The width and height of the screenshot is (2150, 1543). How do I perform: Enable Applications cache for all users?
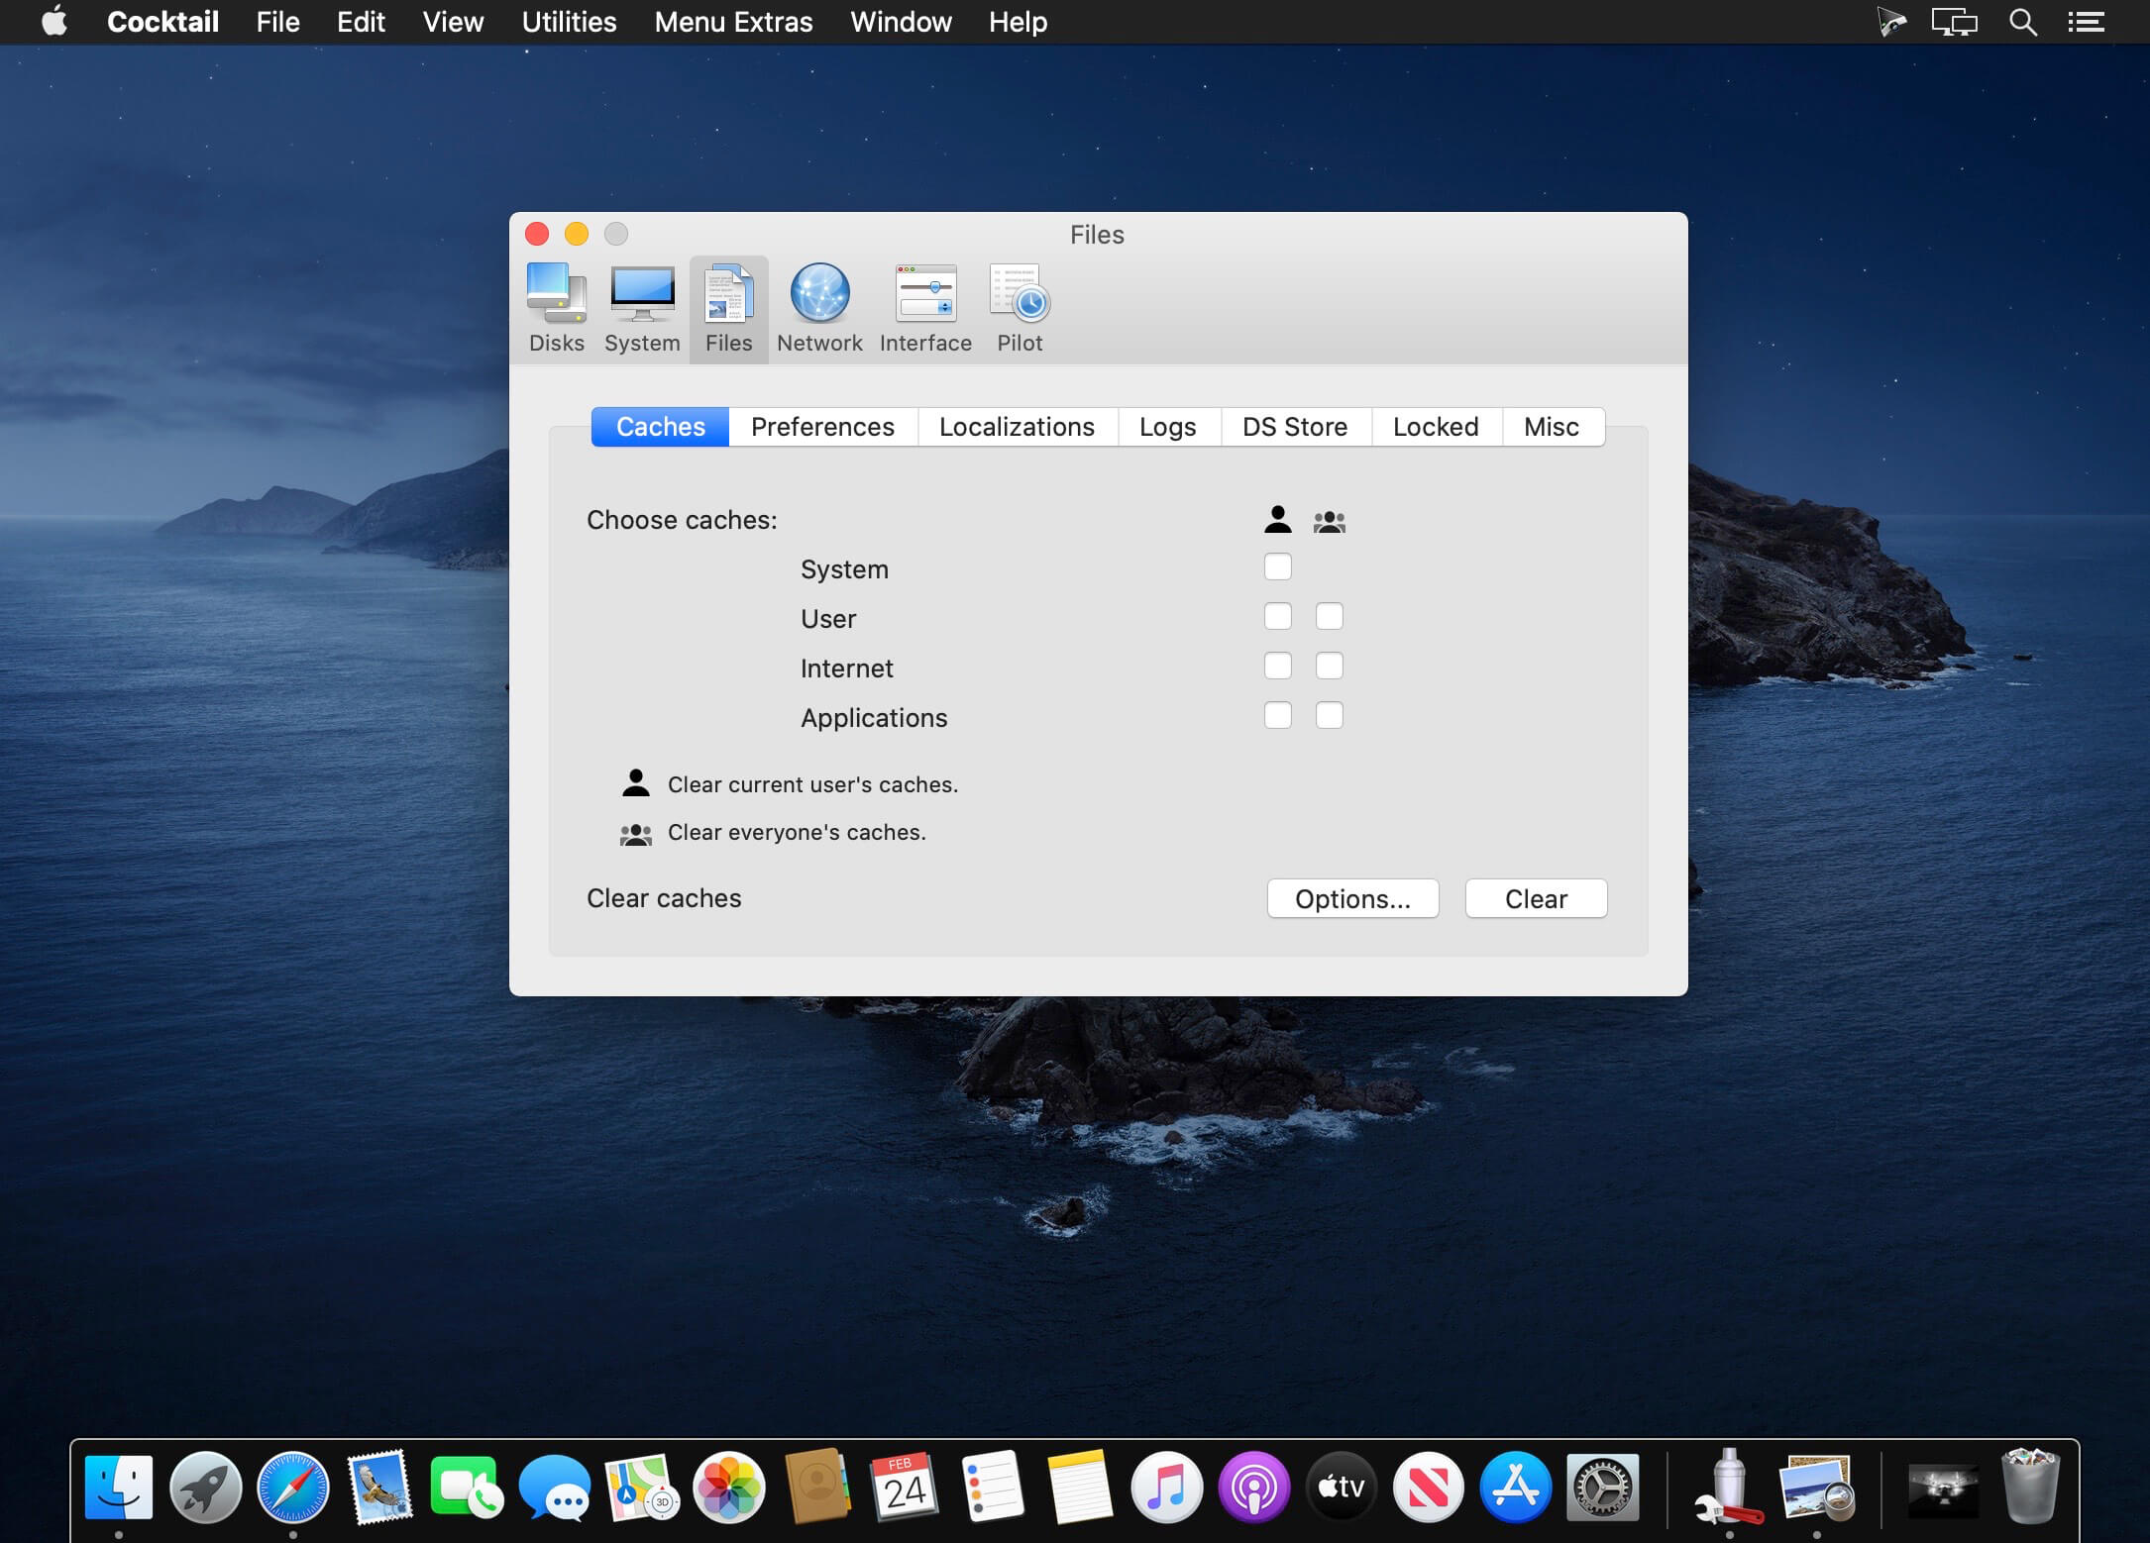[x=1329, y=715]
